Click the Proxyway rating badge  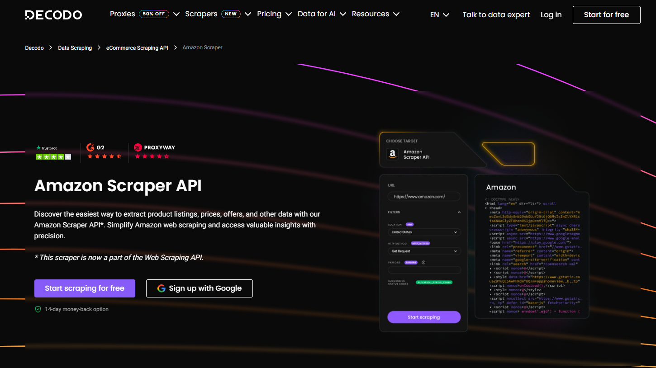tap(154, 152)
